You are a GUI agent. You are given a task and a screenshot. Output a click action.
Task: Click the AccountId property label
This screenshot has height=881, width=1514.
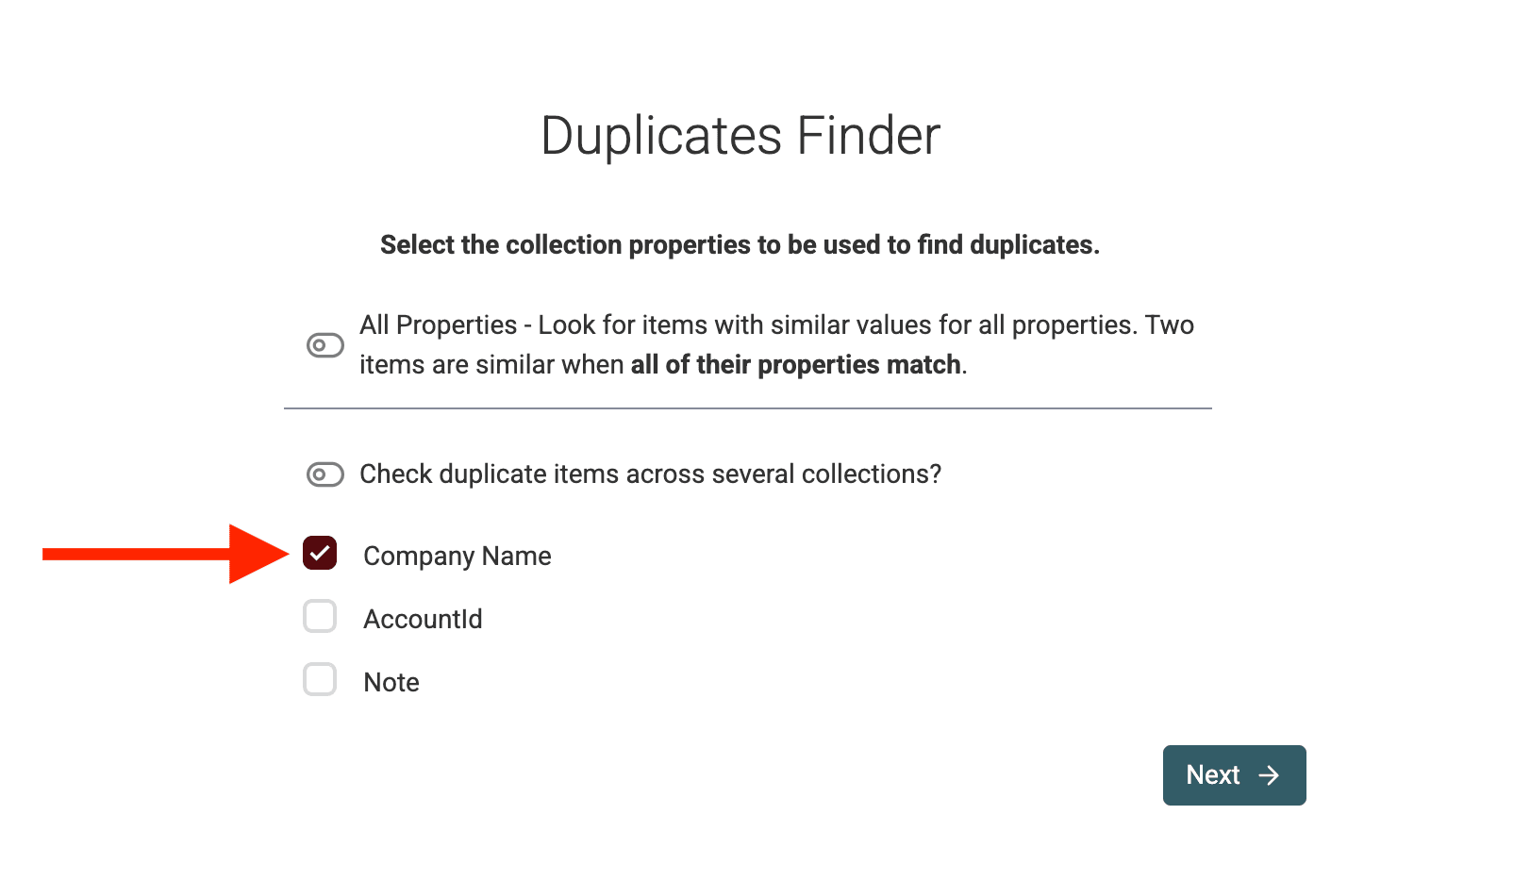[x=423, y=619]
